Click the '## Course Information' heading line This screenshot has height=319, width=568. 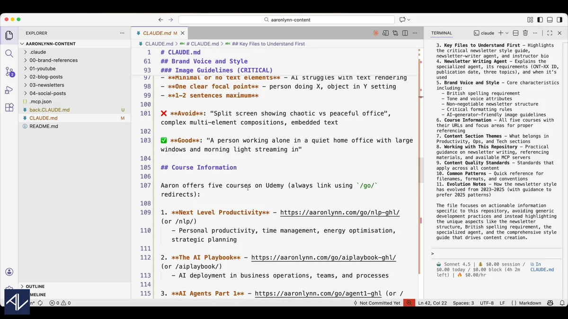(198, 167)
